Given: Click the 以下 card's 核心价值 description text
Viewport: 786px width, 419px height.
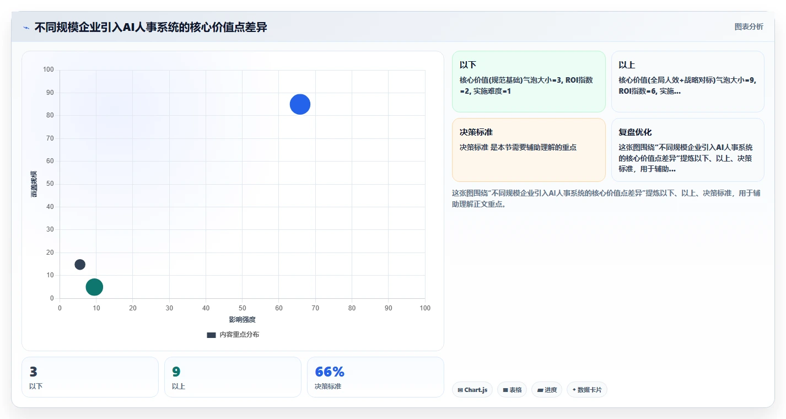Looking at the screenshot, I should coord(526,85).
